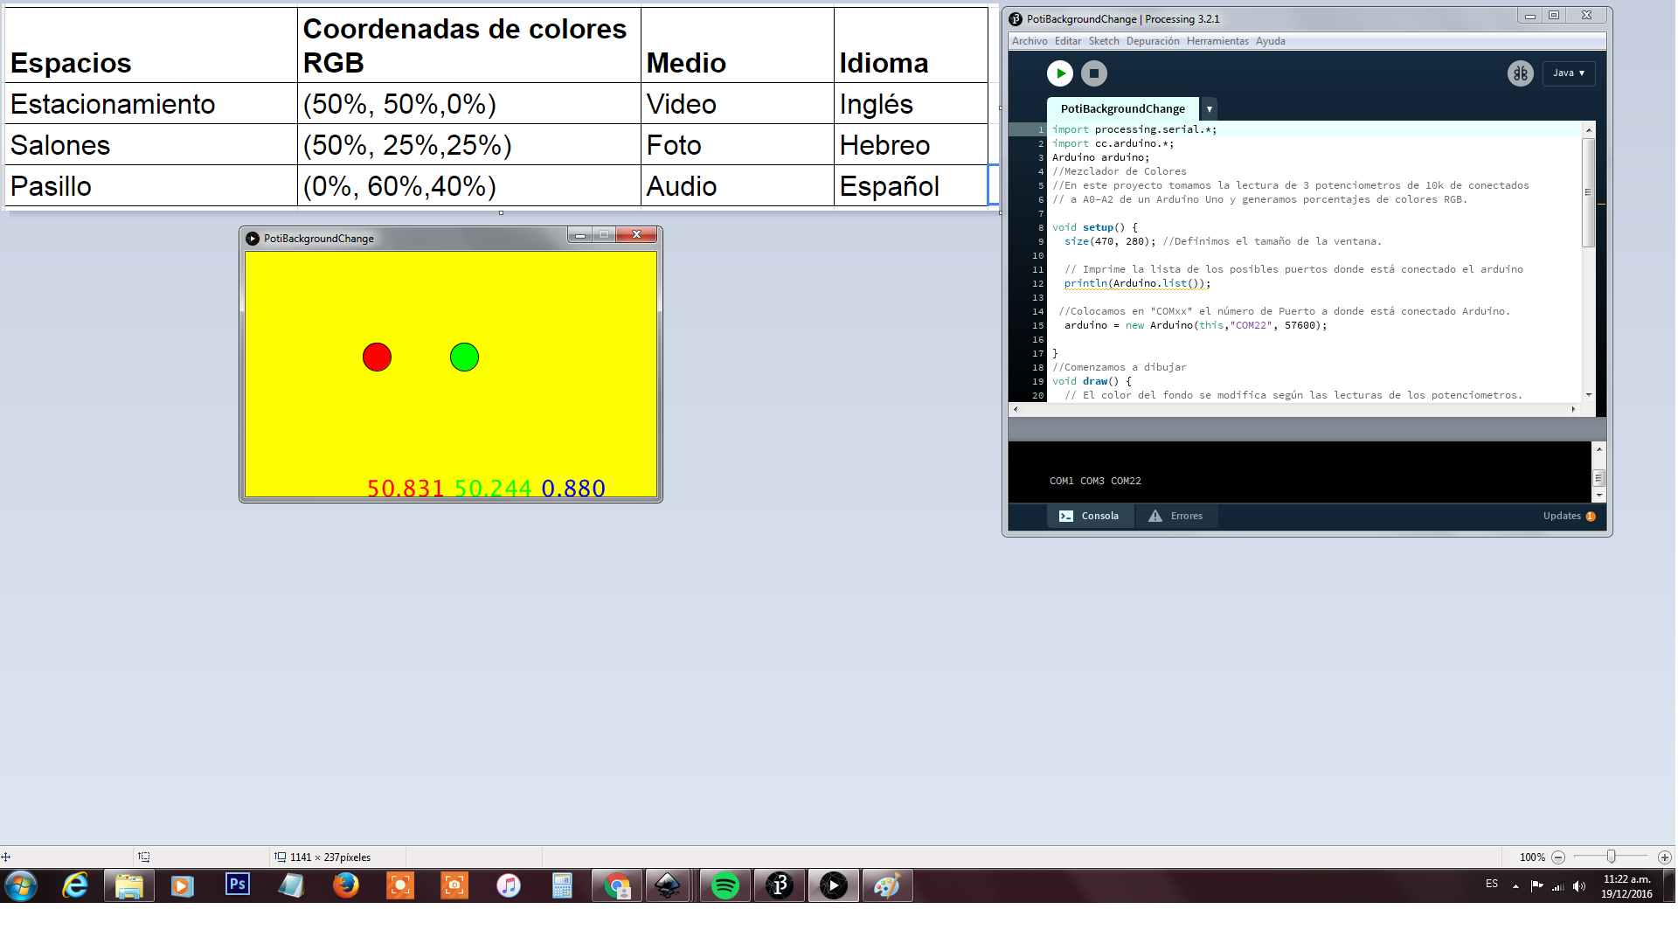
Task: Click zoom out minus button in Paint
Action: click(x=1557, y=857)
